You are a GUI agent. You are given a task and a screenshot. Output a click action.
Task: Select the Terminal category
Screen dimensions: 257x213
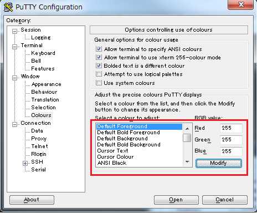tap(32, 45)
